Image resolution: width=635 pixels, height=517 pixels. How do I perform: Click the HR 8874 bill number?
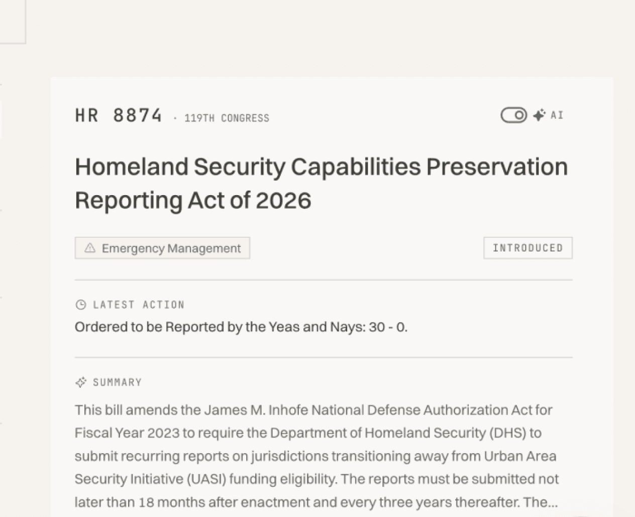119,116
